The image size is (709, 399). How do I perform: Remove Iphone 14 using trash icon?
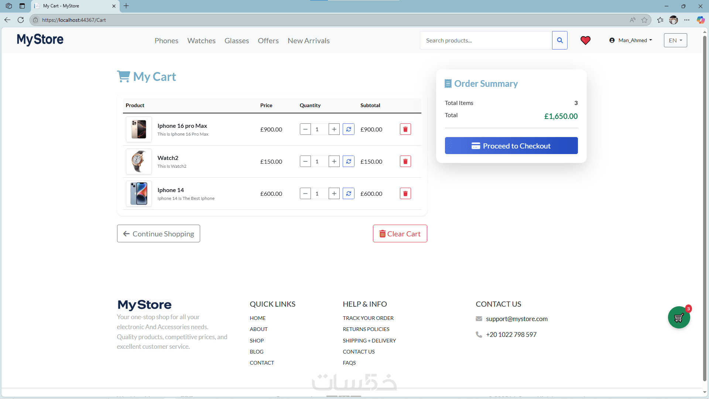tap(405, 194)
